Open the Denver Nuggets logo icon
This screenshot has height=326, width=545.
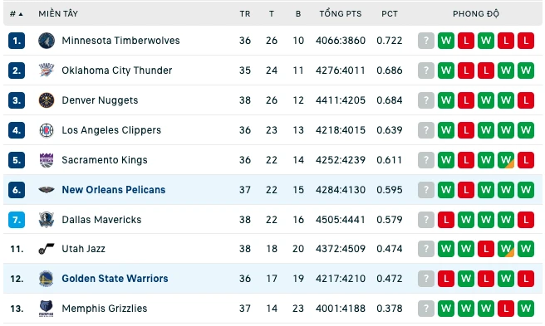tap(47, 100)
